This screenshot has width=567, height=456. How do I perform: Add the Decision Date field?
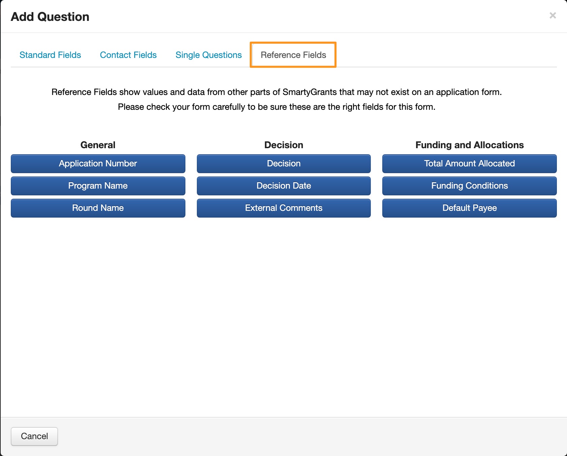283,186
